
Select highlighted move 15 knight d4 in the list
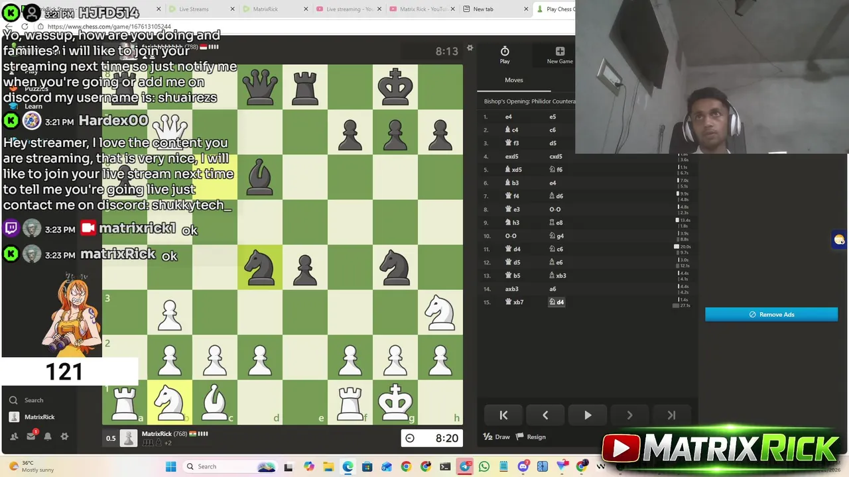[556, 302]
